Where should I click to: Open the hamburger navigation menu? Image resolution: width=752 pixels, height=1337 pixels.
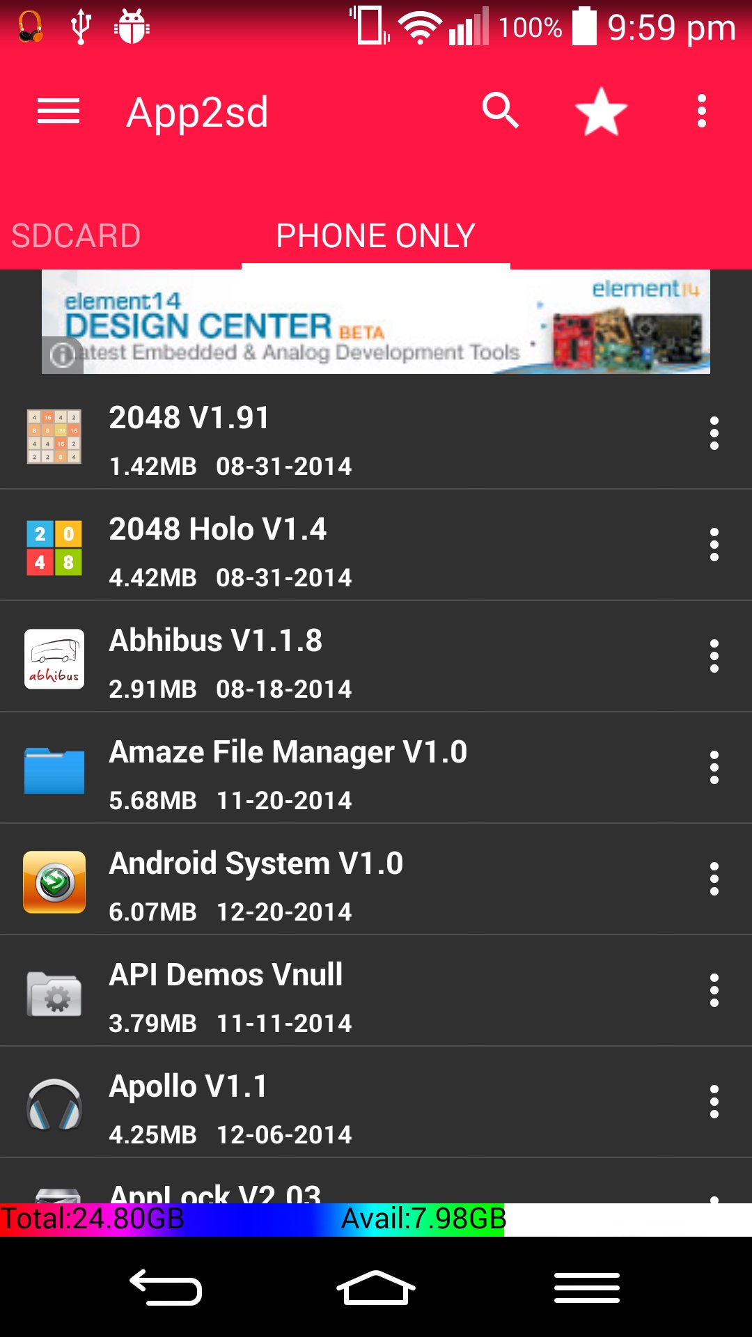58,111
